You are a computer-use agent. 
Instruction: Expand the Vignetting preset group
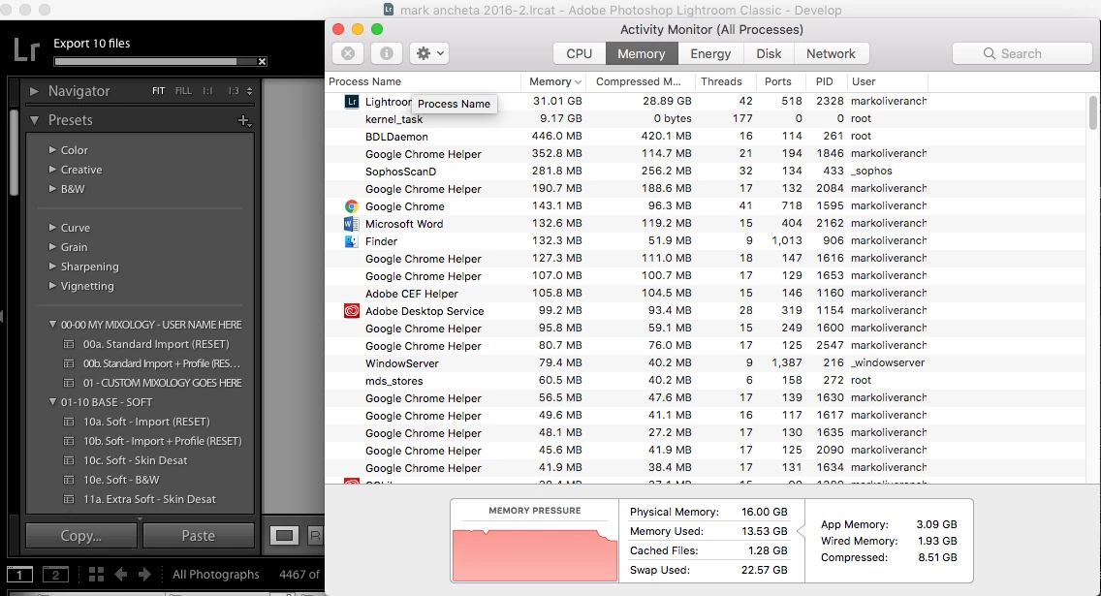(52, 287)
